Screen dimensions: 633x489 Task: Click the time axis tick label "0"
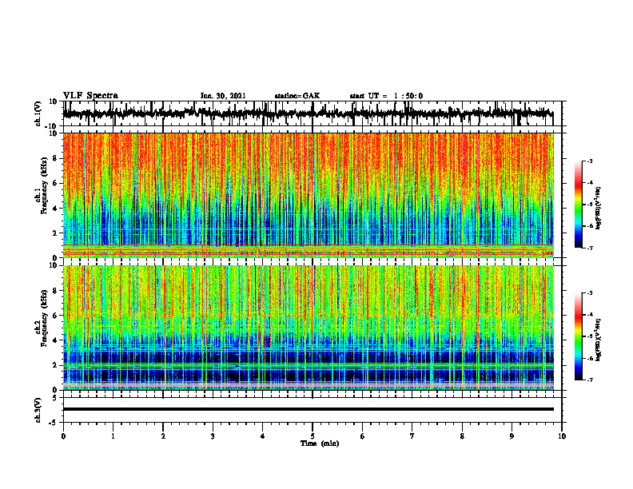[63, 436]
